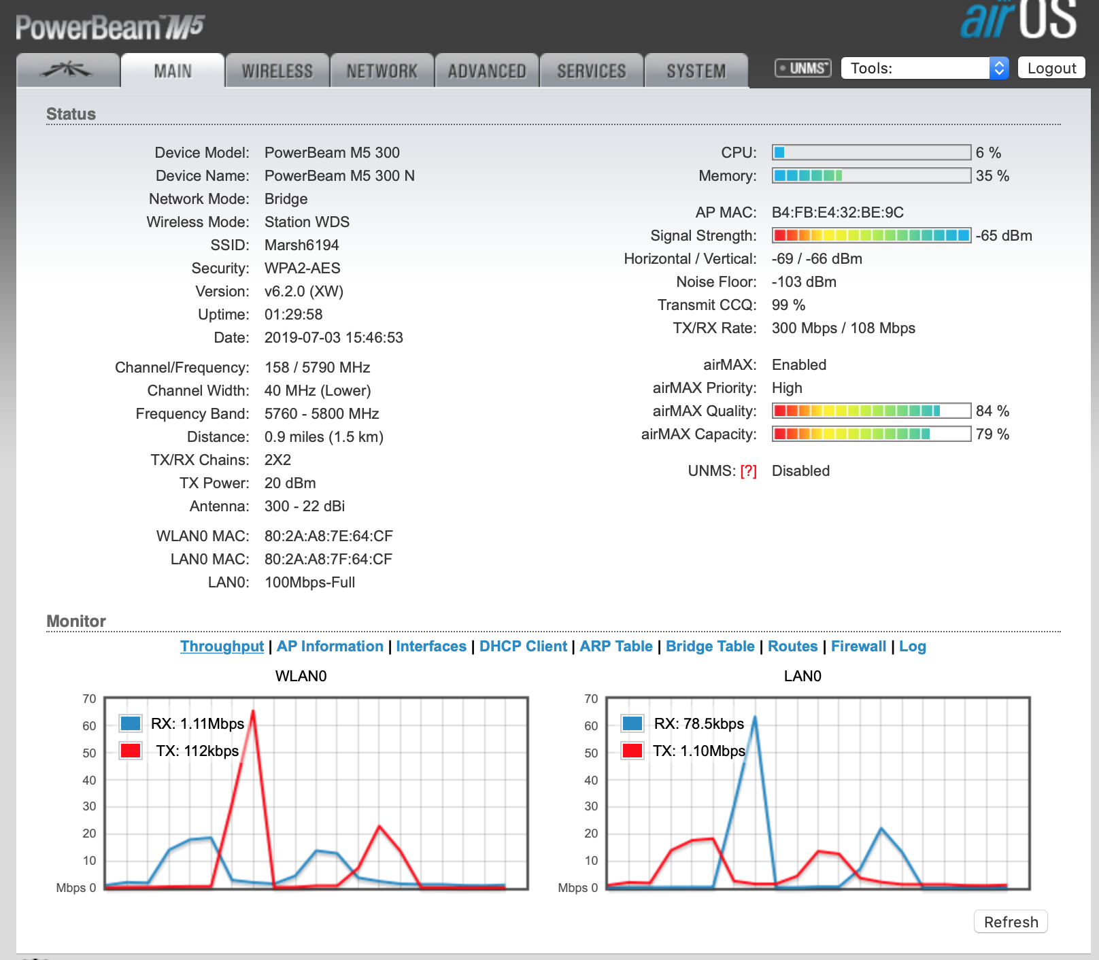
Task: Click the blue RX legend swatch in WLAN0
Action: tap(131, 723)
